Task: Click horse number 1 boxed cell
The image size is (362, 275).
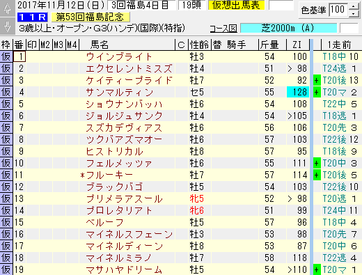Action: point(19,57)
